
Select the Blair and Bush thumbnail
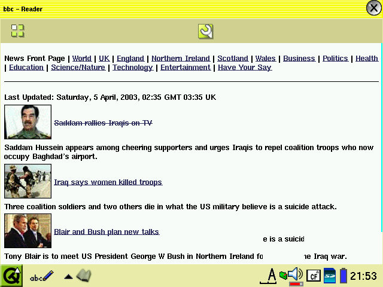click(x=28, y=231)
